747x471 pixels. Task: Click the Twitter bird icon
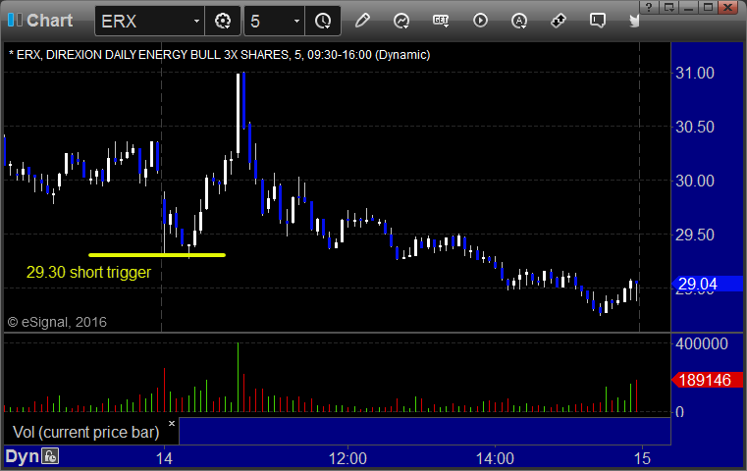[x=634, y=21]
